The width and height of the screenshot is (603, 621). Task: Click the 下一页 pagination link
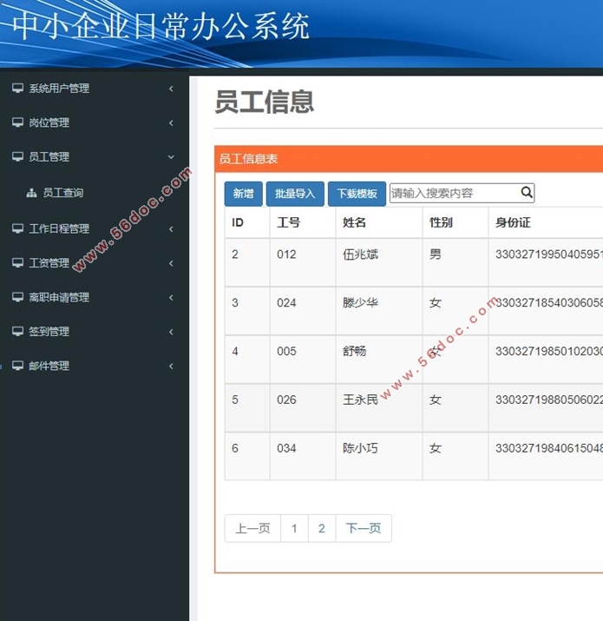363,528
